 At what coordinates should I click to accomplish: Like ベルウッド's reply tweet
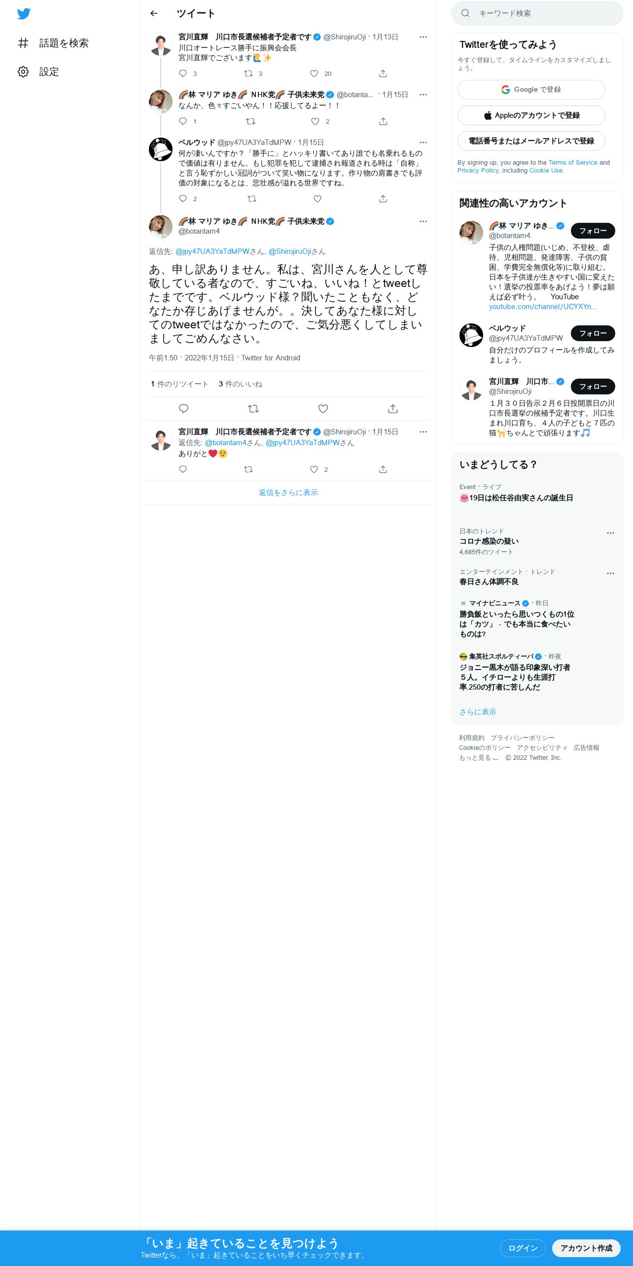coord(317,199)
